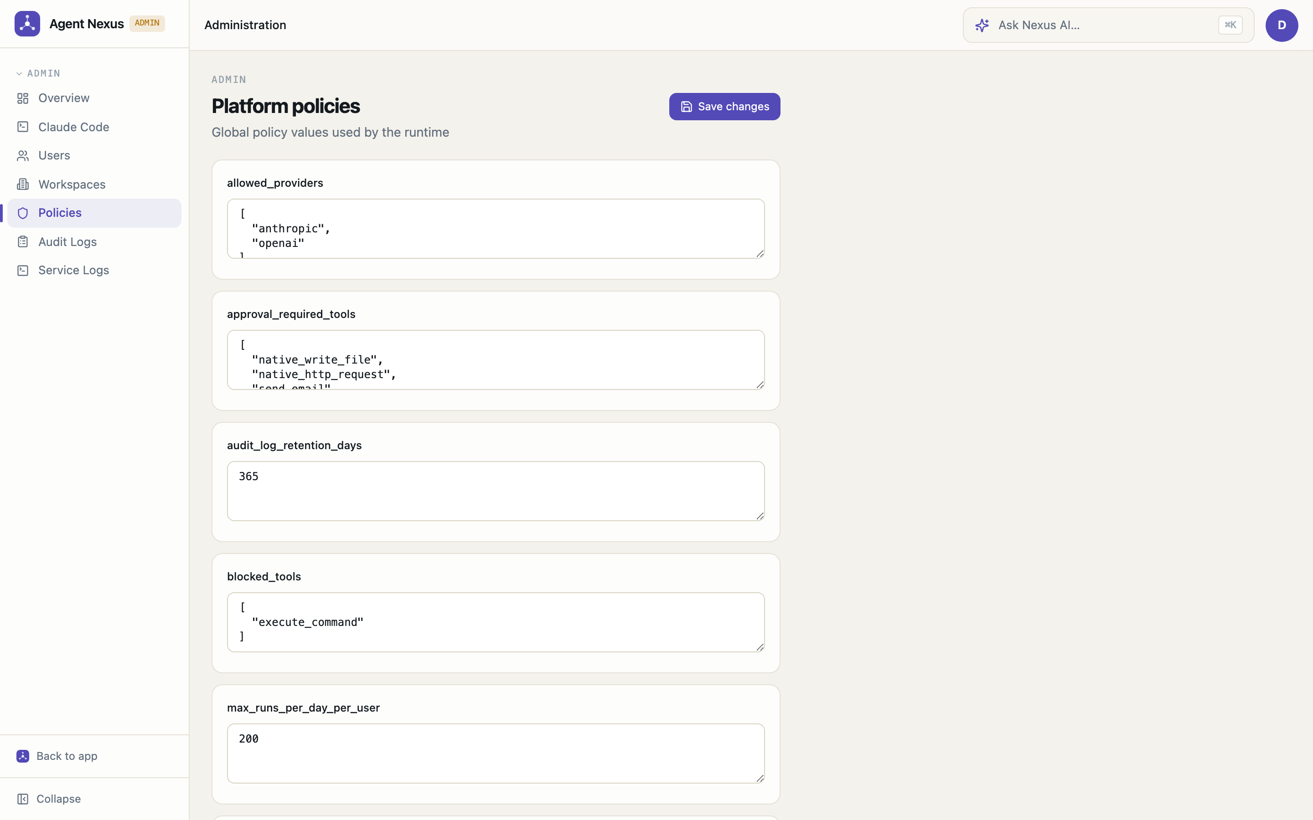Click the max_runs_per_day_per_user value field
The height and width of the screenshot is (820, 1313).
(x=496, y=753)
